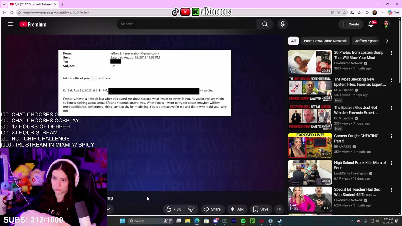The height and width of the screenshot is (226, 402).
Task: Mute tab via speaker icon
Action: [16, 4]
